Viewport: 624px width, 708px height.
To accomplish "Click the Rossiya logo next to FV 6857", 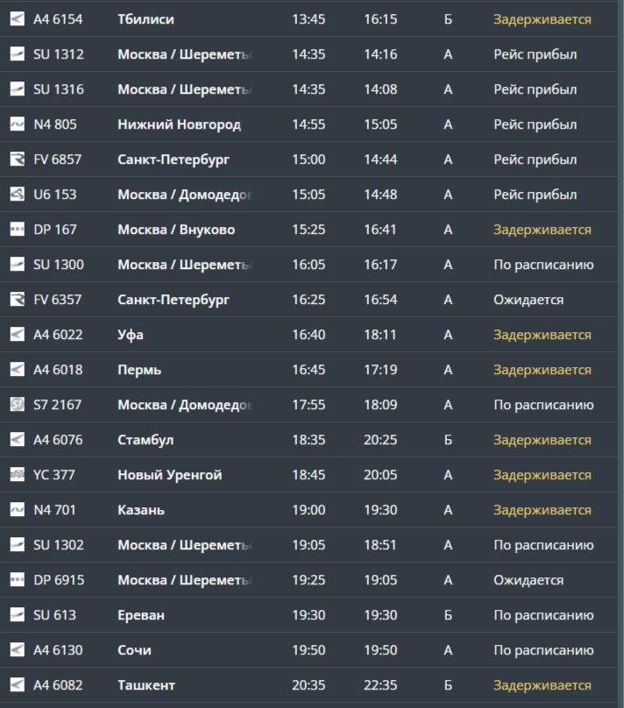I will pyautogui.click(x=18, y=159).
